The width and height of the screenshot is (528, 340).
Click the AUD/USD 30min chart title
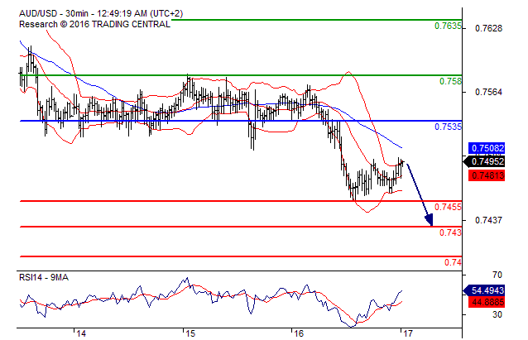coord(101,14)
